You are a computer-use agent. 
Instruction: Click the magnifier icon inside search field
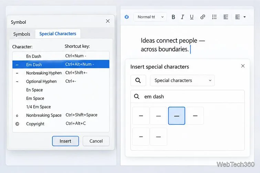click(x=137, y=96)
